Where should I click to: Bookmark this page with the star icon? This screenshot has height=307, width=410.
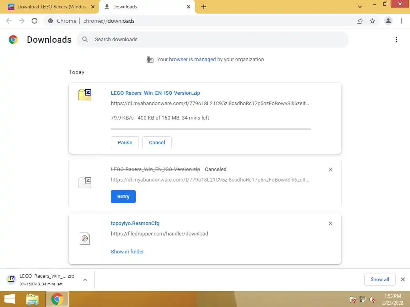click(x=372, y=21)
